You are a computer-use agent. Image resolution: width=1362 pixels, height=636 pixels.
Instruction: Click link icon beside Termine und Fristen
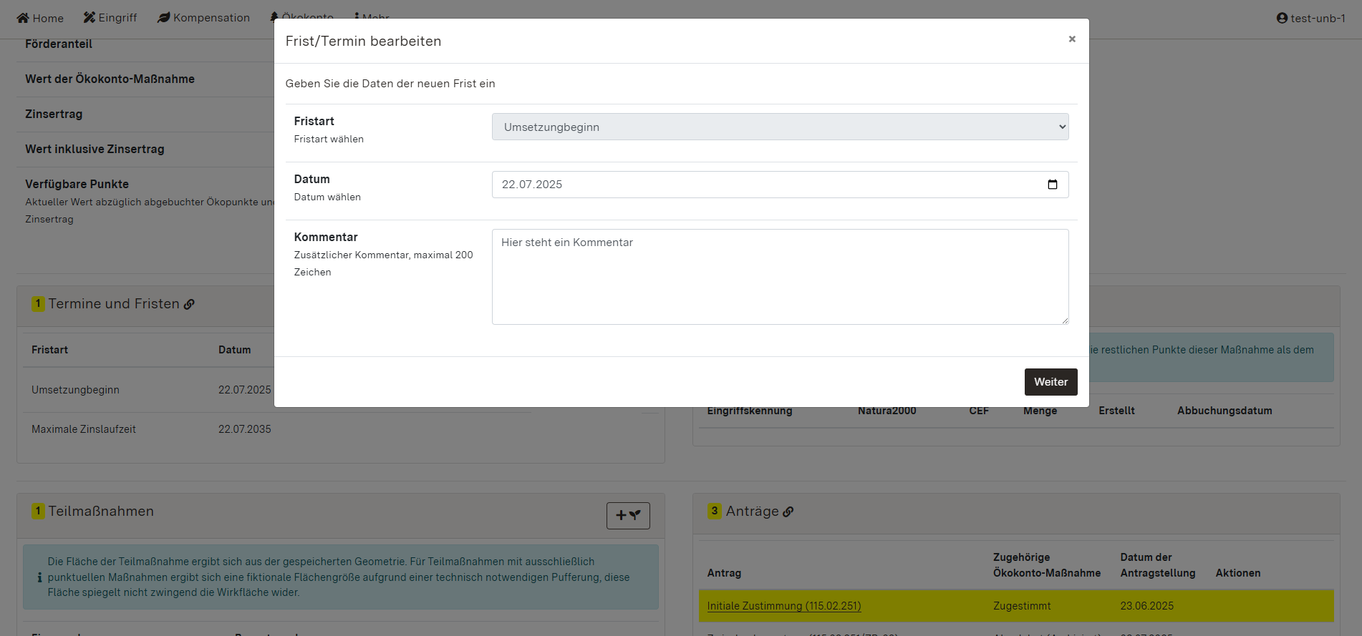[189, 304]
